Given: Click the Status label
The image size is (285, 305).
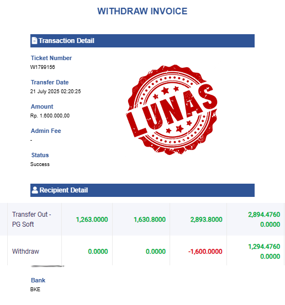Looking at the screenshot, I should [40, 155].
